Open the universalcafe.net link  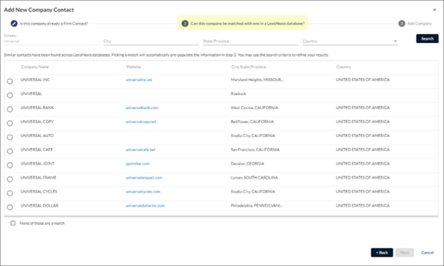coord(140,150)
